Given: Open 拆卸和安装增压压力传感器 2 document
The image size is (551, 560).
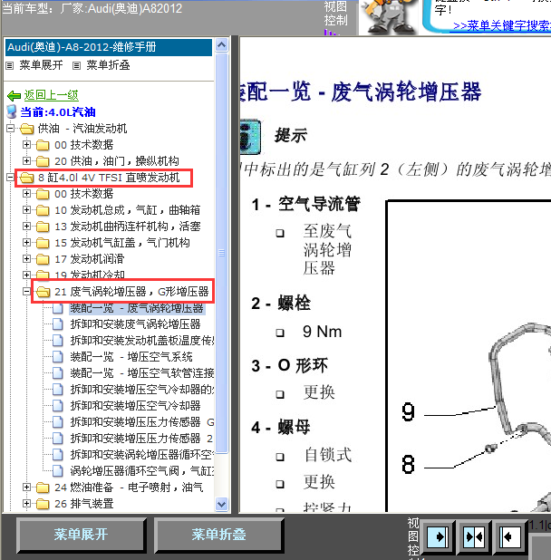Looking at the screenshot, I should point(141,439).
